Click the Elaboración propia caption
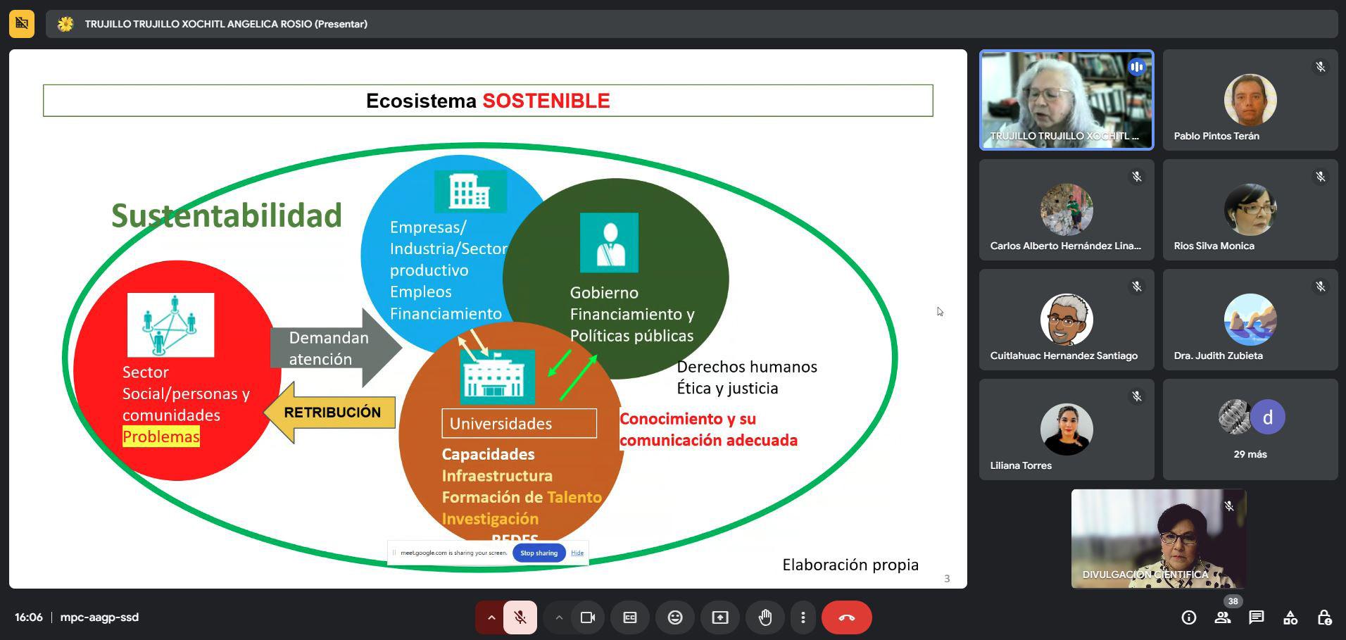The height and width of the screenshot is (640, 1346). coord(850,565)
